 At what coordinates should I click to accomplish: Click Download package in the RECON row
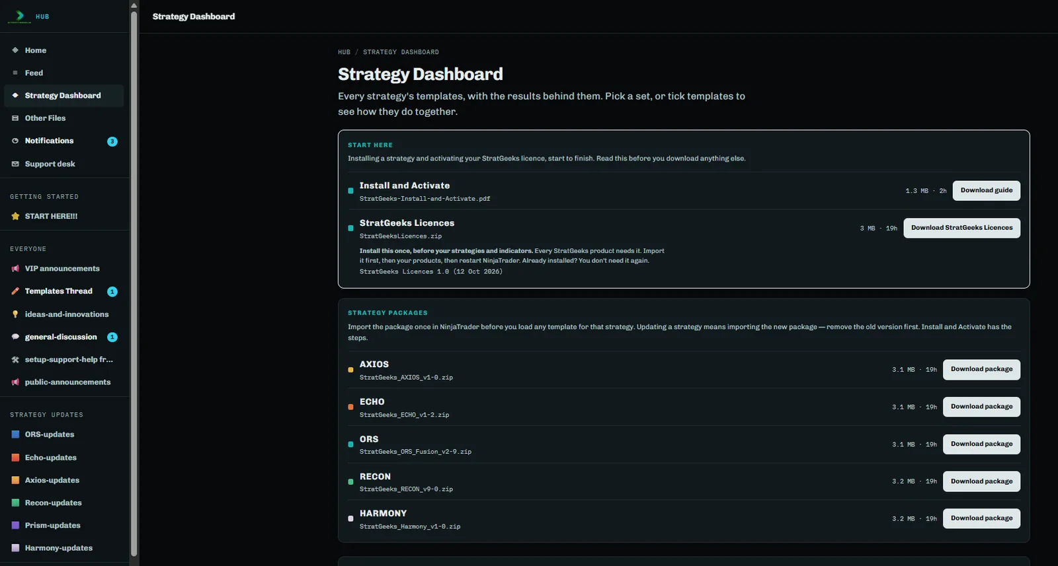pos(981,481)
